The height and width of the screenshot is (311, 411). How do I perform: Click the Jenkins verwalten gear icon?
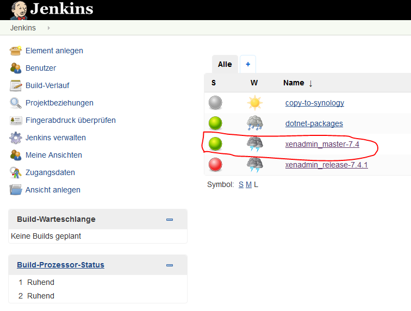coord(16,138)
